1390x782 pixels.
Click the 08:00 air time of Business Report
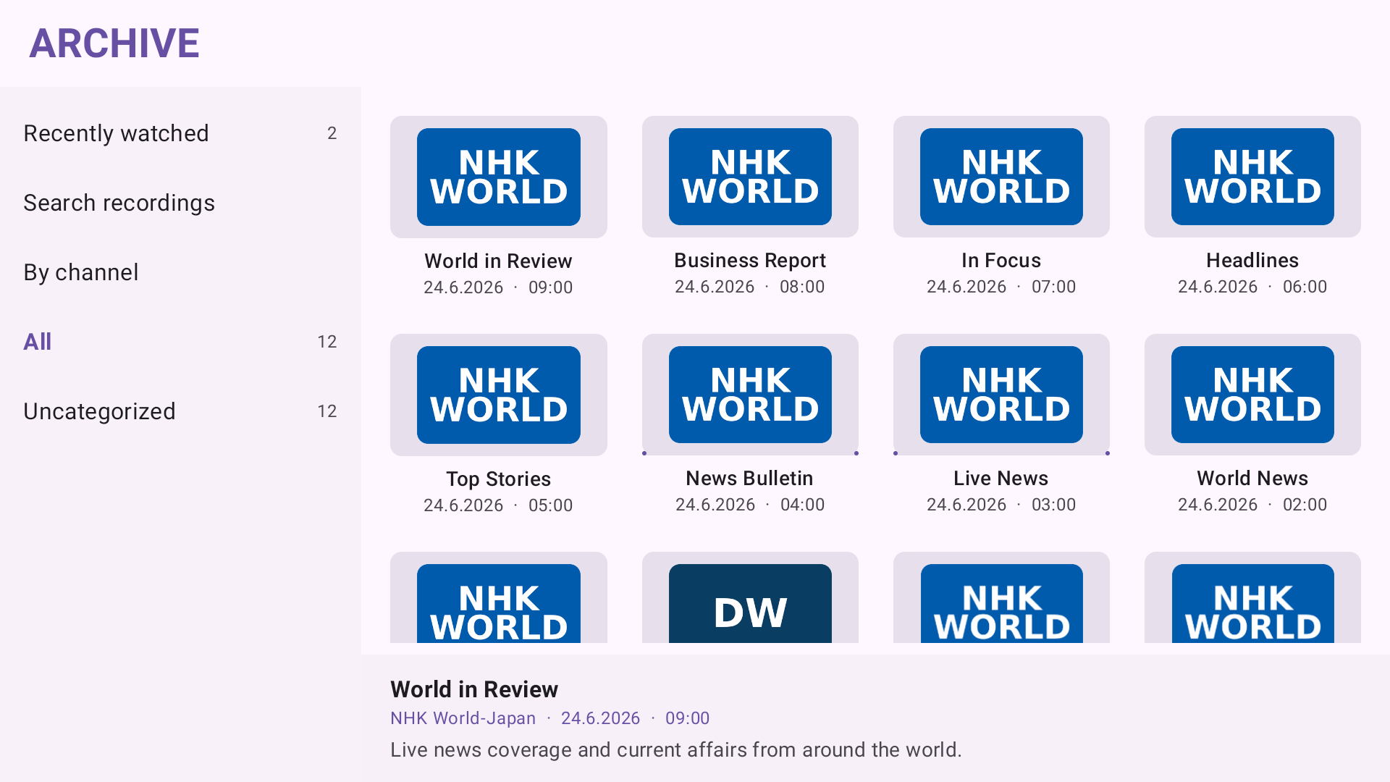pos(802,287)
